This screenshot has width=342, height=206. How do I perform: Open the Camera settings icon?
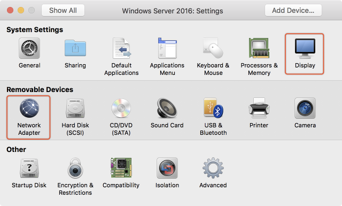[305, 108]
